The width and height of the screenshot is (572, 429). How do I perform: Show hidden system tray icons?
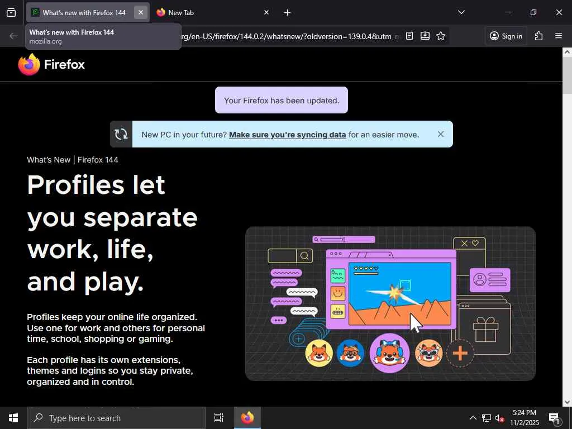[x=473, y=418]
